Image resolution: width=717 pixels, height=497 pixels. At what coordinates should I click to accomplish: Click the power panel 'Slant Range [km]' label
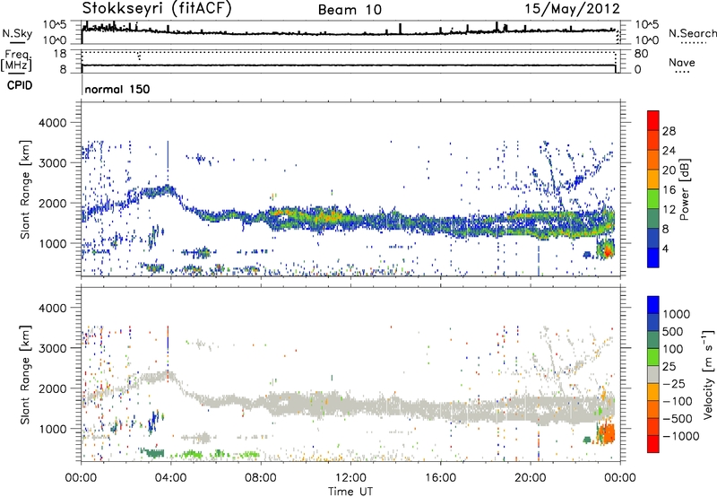[25, 189]
